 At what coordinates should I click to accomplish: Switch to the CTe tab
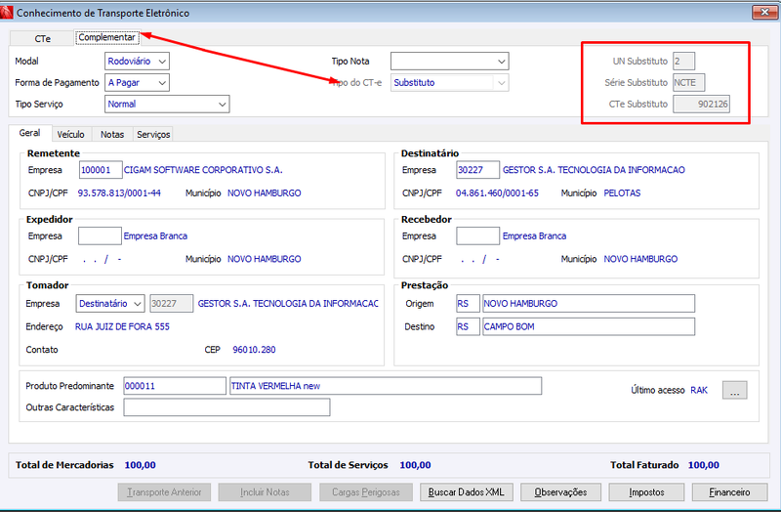coord(42,38)
